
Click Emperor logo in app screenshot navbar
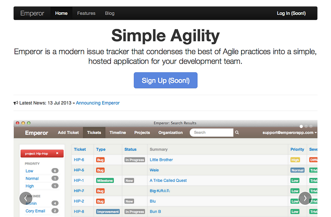click(37, 133)
